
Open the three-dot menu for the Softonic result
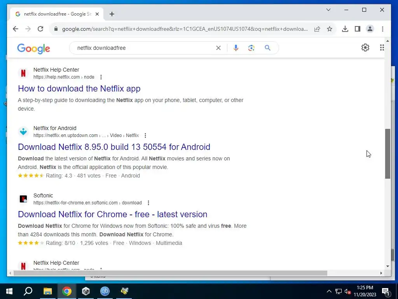point(148,203)
